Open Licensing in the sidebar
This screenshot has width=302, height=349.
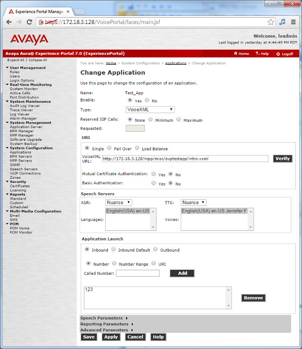point(18,190)
